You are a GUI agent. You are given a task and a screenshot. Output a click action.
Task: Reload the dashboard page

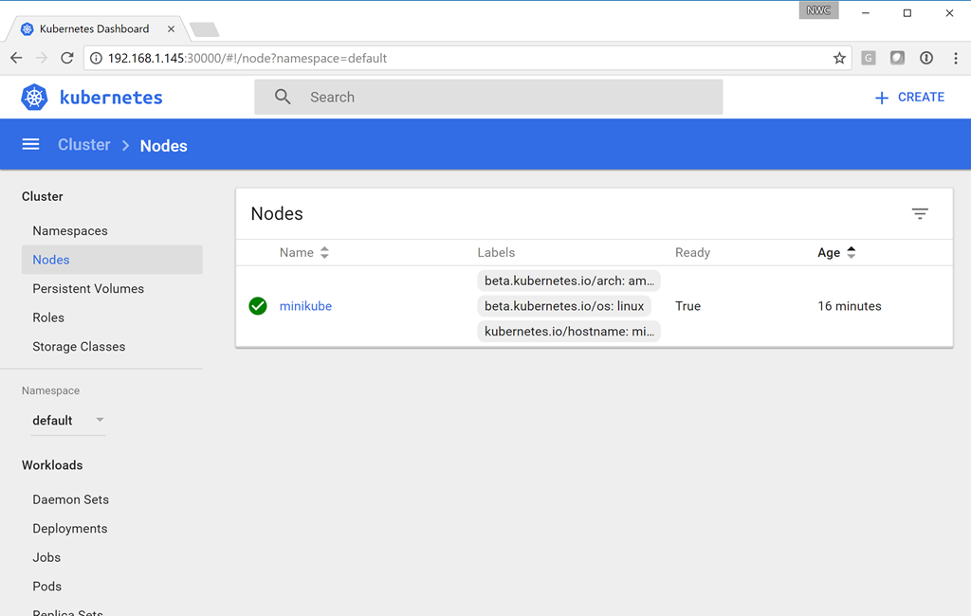tap(67, 58)
